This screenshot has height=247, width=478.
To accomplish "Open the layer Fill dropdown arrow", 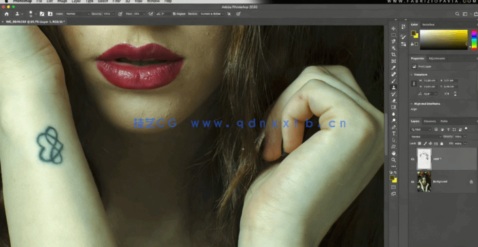I will [x=465, y=143].
